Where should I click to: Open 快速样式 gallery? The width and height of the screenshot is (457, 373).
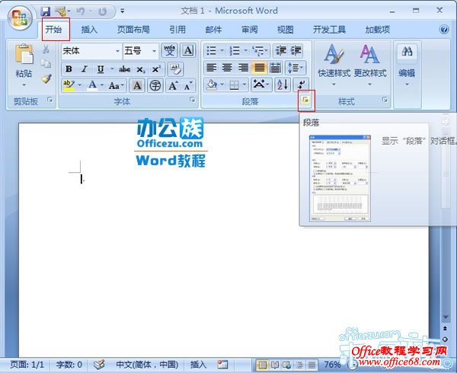334,65
